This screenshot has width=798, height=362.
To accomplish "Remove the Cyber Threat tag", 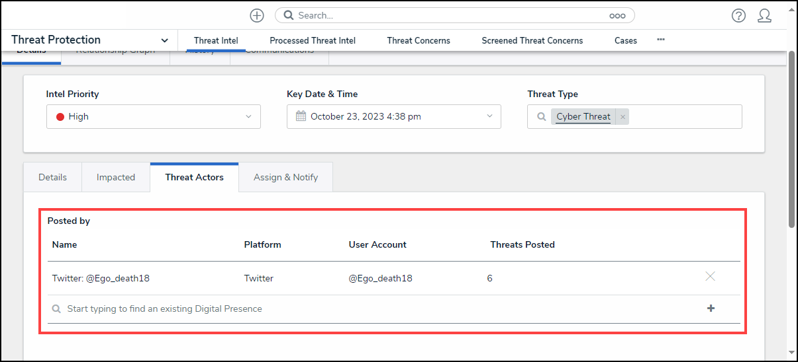I will (623, 117).
